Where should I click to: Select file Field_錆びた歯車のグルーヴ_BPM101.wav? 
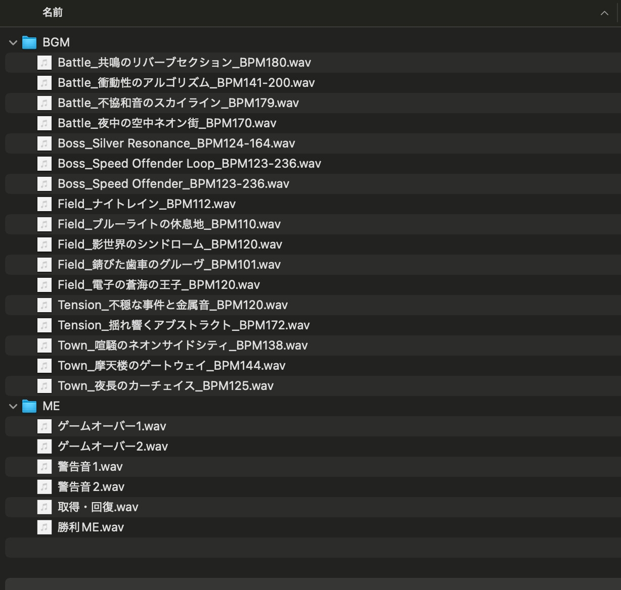[x=169, y=265]
